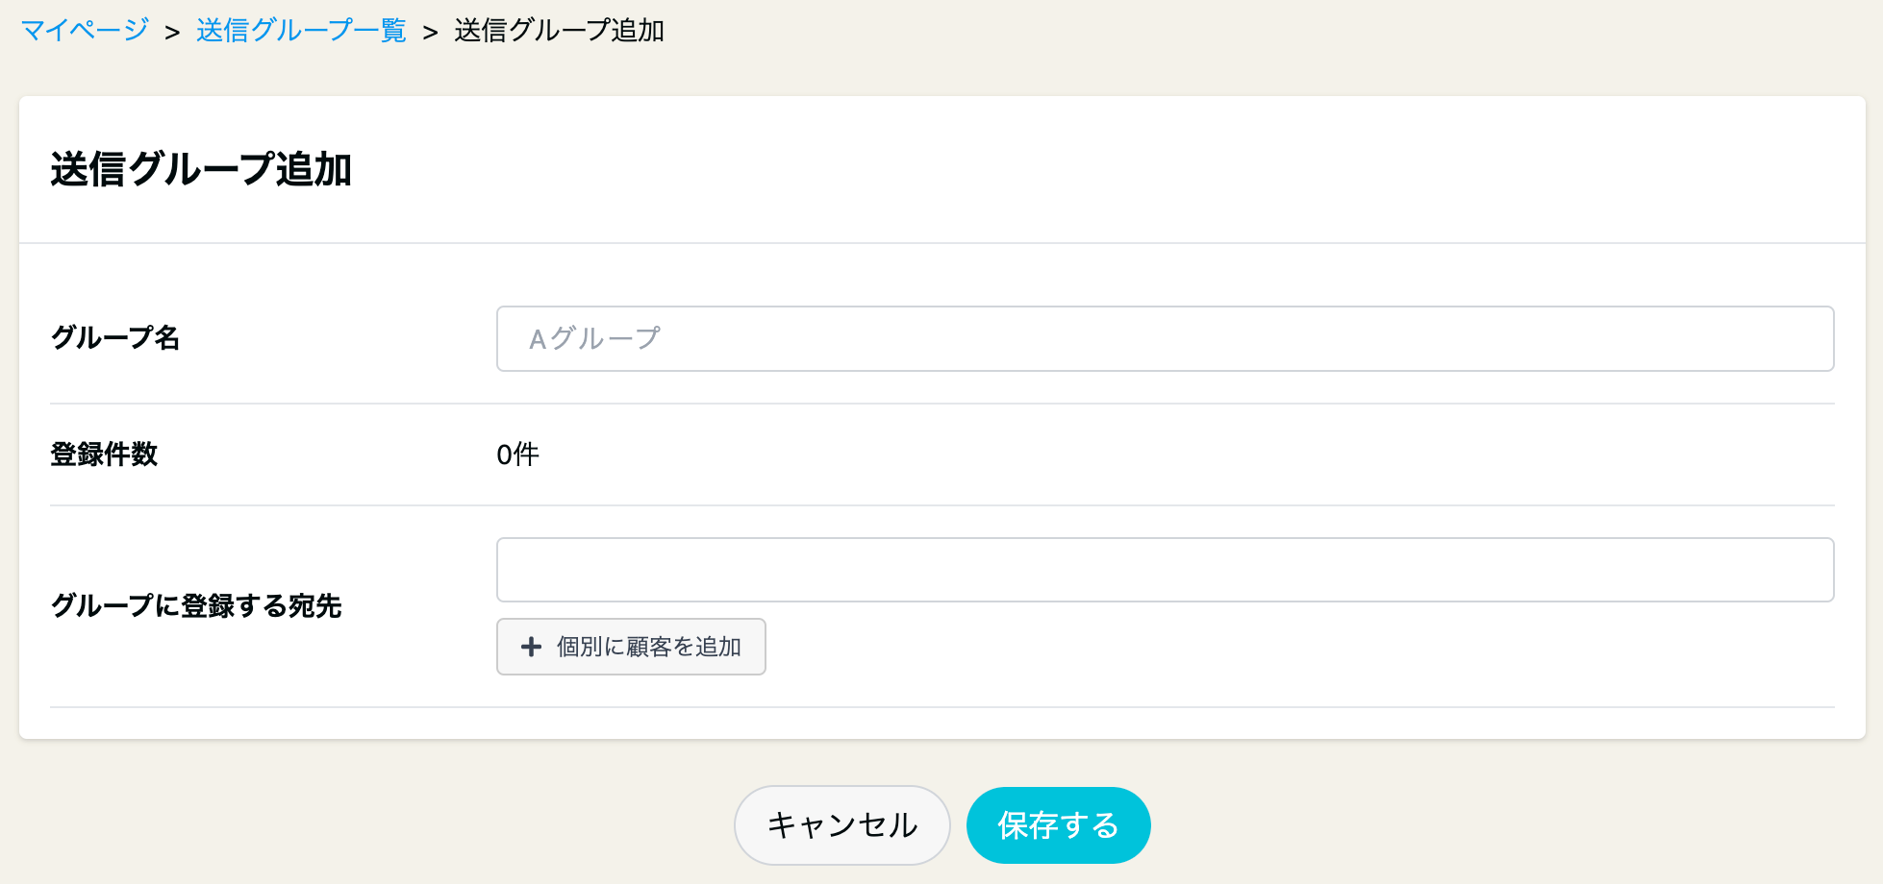Click the Aグループ placeholder text

(594, 338)
